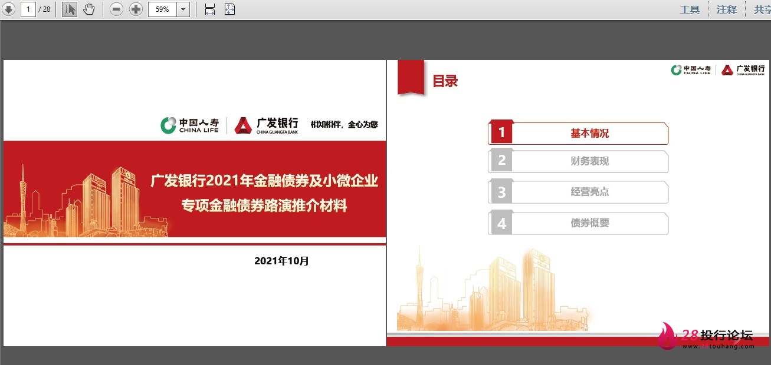This screenshot has width=771, height=365.
Task: Zoom in with the plus button
Action: click(x=136, y=9)
